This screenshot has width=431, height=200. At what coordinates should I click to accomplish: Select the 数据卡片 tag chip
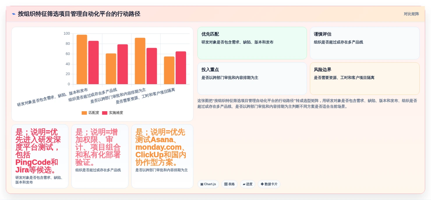[x=269, y=184]
